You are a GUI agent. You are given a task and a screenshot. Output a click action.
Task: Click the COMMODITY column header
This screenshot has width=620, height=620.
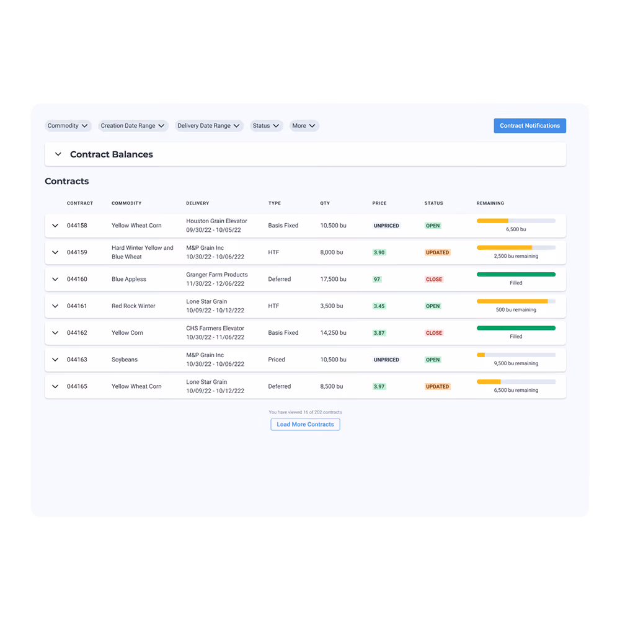pyautogui.click(x=126, y=203)
